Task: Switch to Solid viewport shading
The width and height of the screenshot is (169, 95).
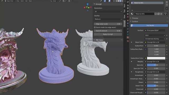Action: (118, 1)
